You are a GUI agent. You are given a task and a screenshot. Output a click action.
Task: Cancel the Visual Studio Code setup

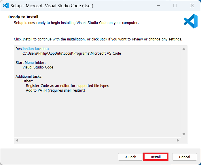point(184,157)
